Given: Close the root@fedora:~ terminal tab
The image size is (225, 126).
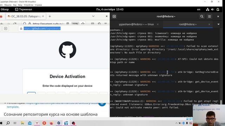Looking at the screenshot, I should coord(209,24).
